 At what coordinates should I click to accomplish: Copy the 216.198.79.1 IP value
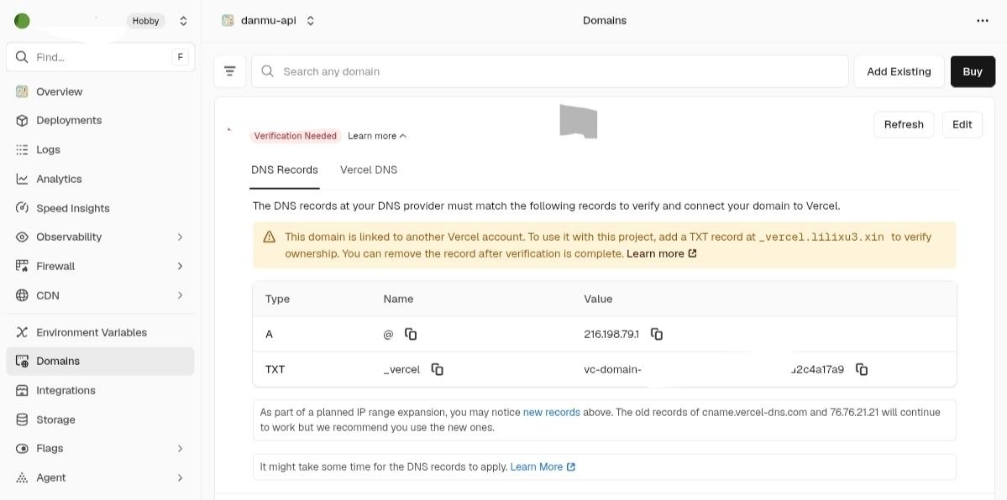(x=656, y=334)
